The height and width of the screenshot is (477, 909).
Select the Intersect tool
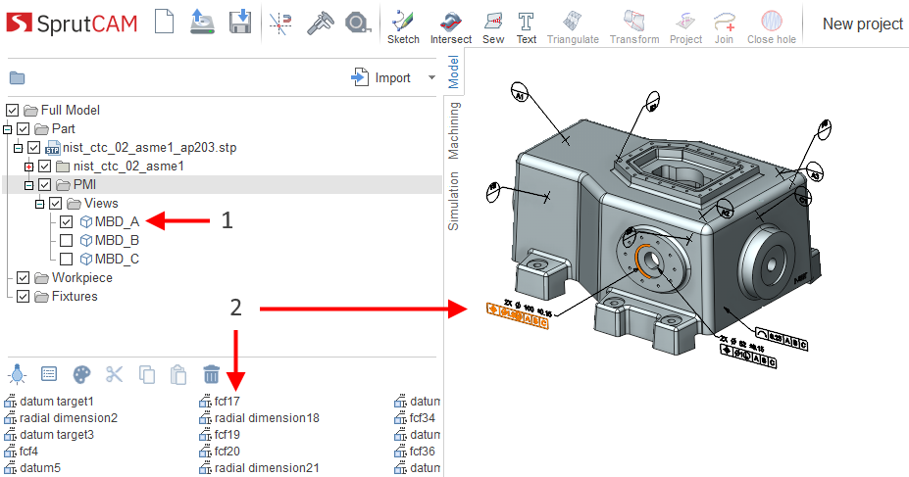click(x=450, y=25)
